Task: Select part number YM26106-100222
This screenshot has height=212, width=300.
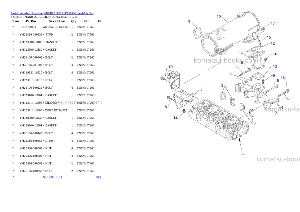Action: coord(31,88)
